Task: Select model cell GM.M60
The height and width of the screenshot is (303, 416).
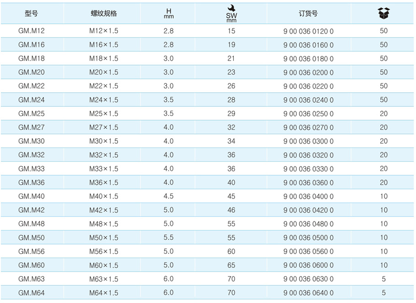Action: point(31,265)
